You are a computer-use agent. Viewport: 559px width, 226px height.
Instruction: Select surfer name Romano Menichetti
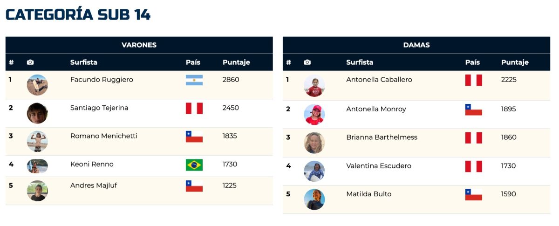point(104,136)
